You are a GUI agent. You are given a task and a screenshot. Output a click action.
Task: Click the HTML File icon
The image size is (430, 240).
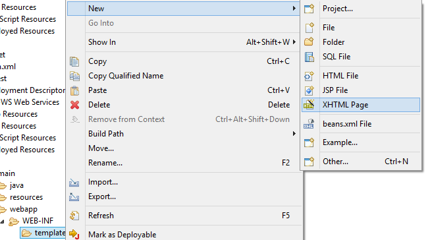309,76
